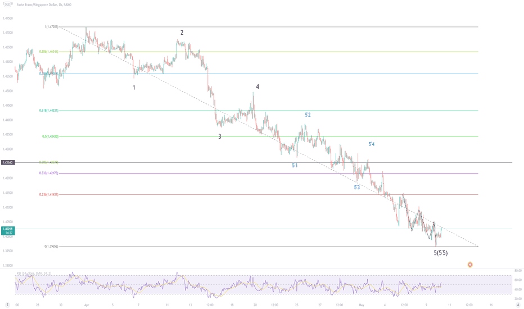The image size is (524, 309).
Task: Click the Fib level label 0.5(1.43430)
Action: pos(50,137)
